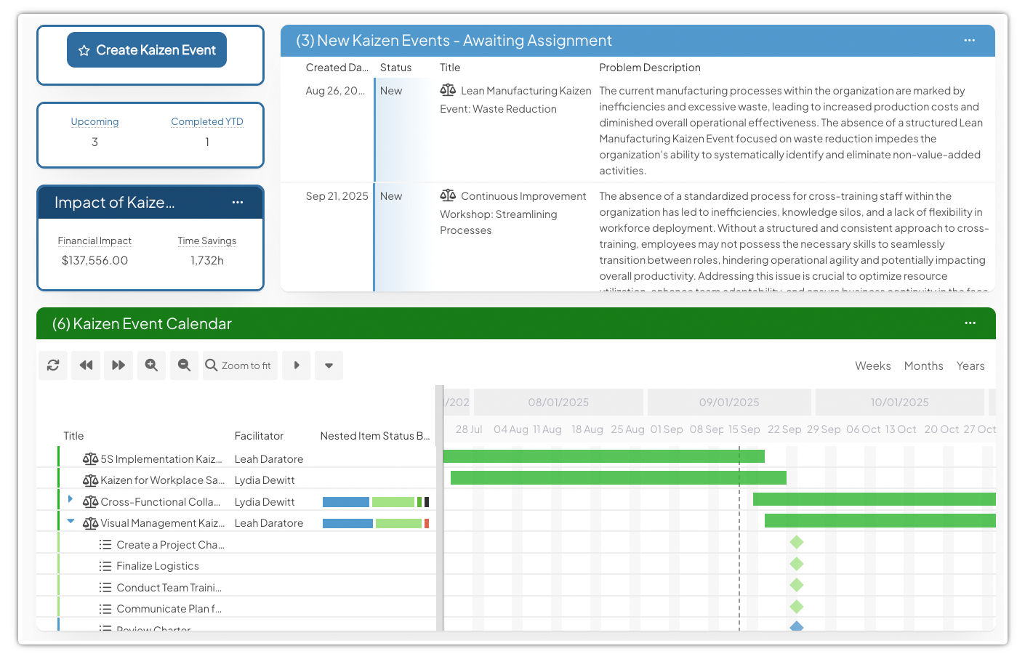
Task: Click the Finalize Logistics milestone diamond
Action: tap(797, 564)
